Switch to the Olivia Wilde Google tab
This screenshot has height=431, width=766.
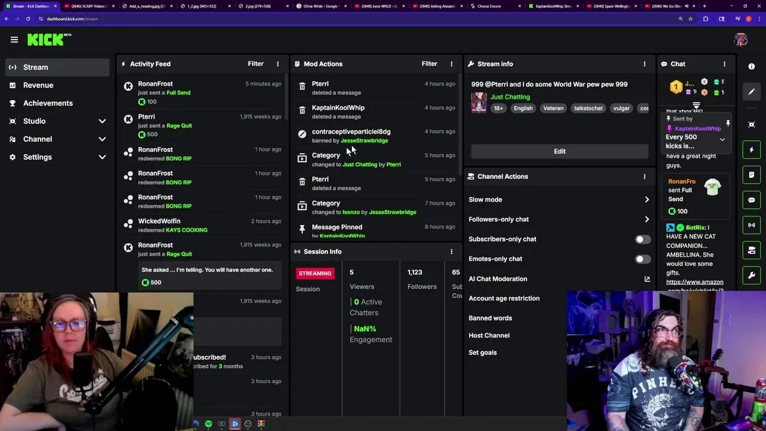coord(321,6)
